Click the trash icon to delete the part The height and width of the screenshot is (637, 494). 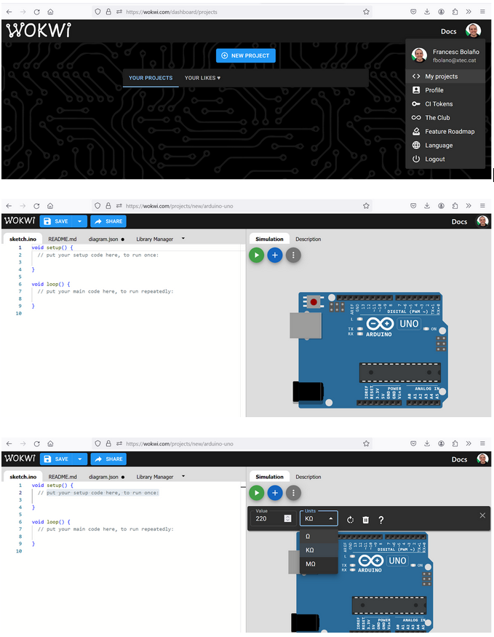click(x=365, y=520)
